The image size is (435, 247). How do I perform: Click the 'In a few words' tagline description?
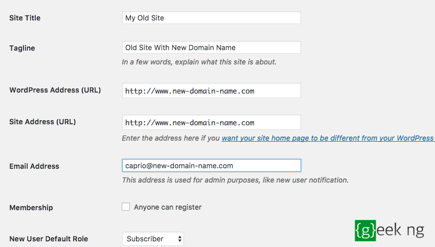point(199,62)
